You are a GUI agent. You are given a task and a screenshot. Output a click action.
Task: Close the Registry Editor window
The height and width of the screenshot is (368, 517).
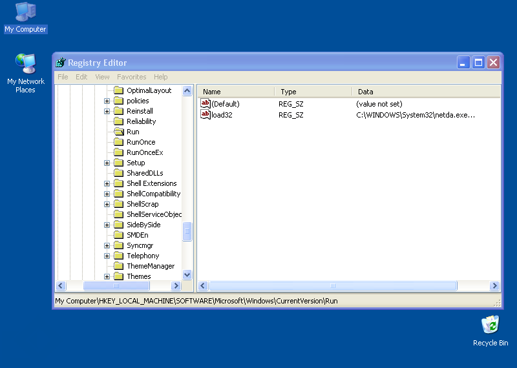pyautogui.click(x=494, y=62)
